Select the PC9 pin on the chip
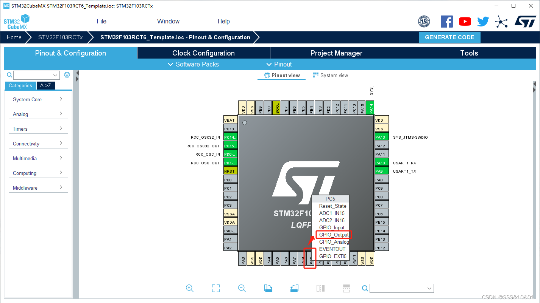 382,188
